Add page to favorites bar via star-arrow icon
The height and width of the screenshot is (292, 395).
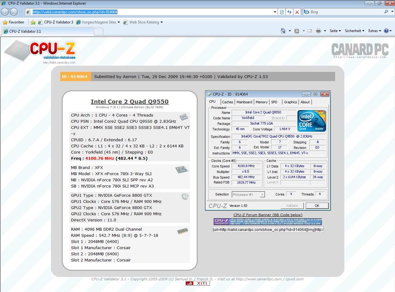[33, 22]
